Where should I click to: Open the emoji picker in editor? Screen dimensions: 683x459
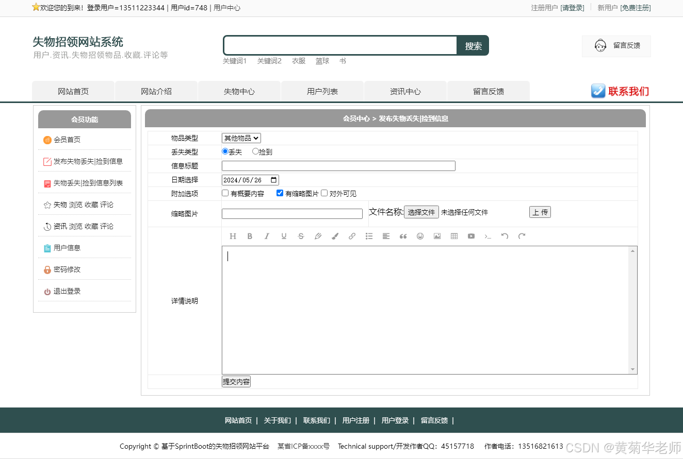(x=420, y=236)
